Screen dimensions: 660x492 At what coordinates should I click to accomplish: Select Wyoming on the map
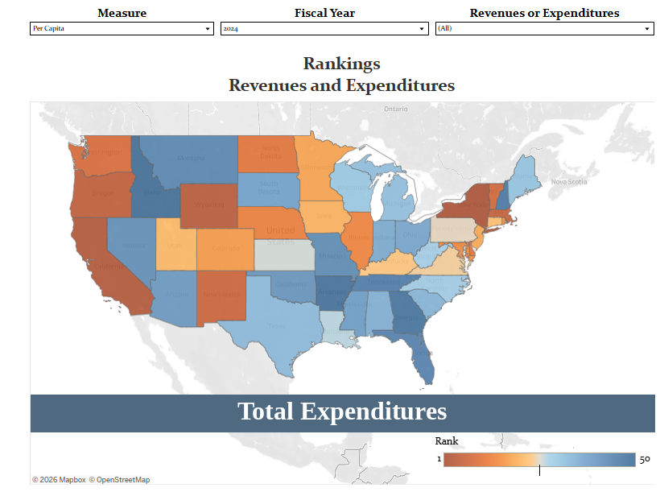[209, 205]
